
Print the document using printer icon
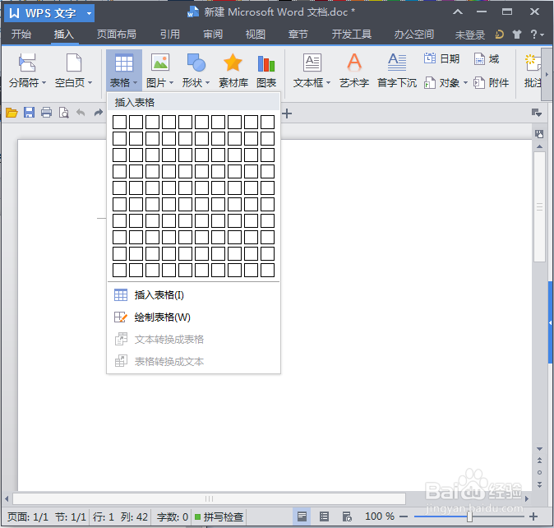coord(46,113)
